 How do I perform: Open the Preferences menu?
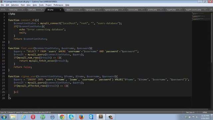pos(59,5)
